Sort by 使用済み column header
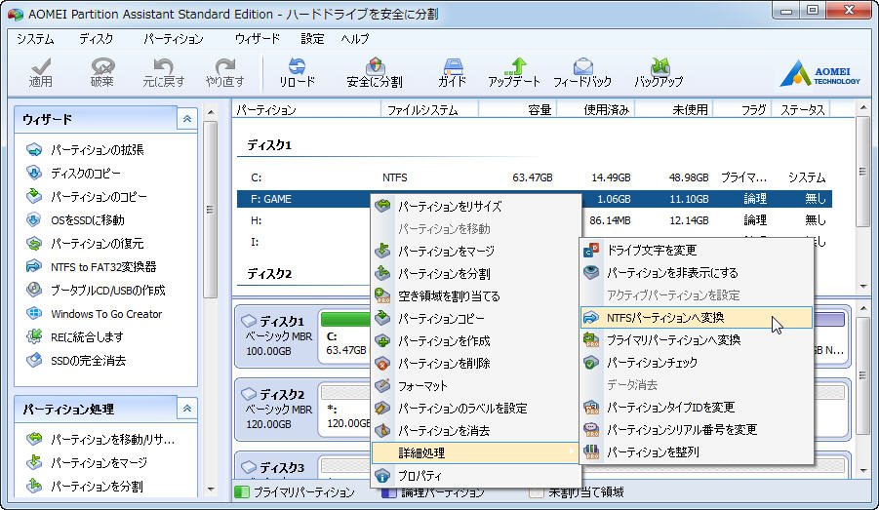This screenshot has height=510, width=879. coord(596,110)
